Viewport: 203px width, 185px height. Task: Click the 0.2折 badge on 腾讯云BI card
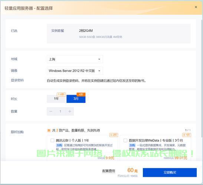pyautogui.click(x=114, y=135)
